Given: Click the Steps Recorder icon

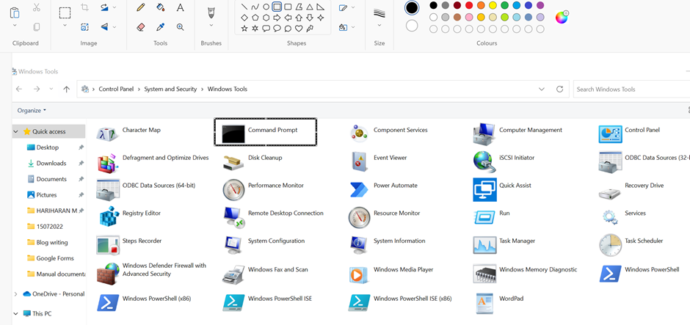Looking at the screenshot, I should [x=108, y=244].
